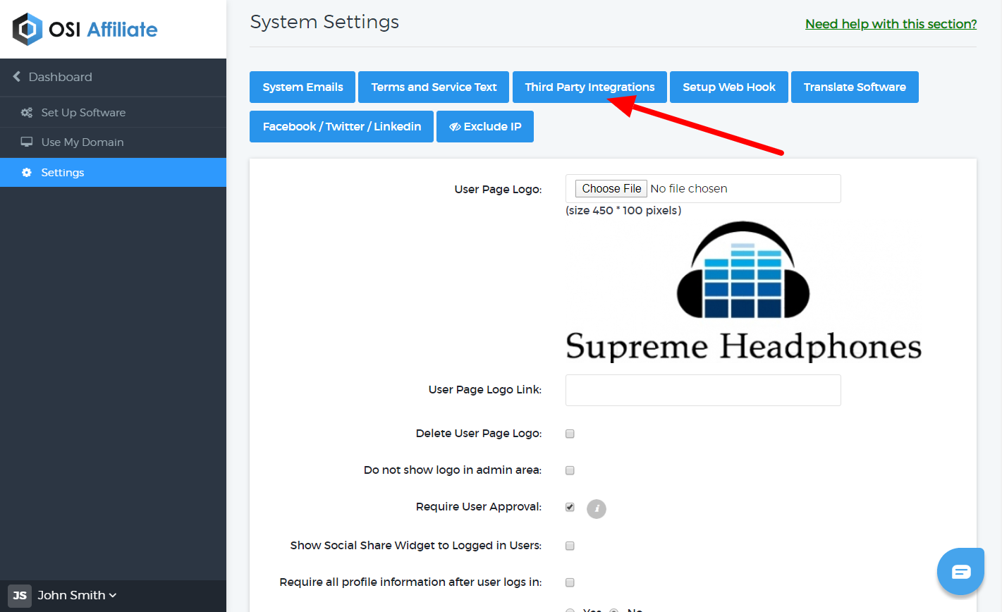Image resolution: width=1002 pixels, height=612 pixels.
Task: Click the monitor icon beside Use My Domain
Action: (x=27, y=142)
